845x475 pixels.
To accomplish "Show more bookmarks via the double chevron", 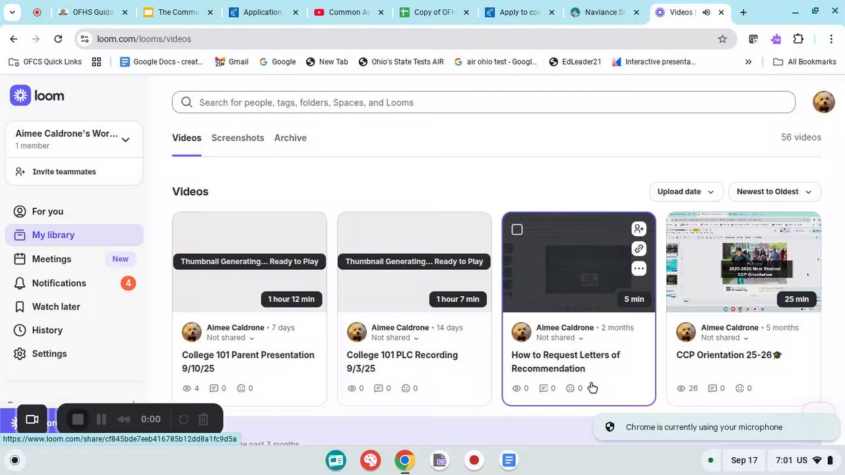I will (x=748, y=61).
